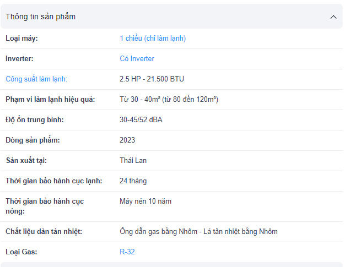
Task: Click the Máy nén 10 năm value
Action: (x=145, y=201)
